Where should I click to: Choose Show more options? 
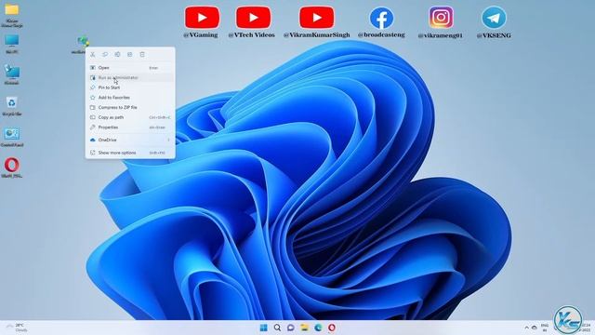[x=130, y=153]
